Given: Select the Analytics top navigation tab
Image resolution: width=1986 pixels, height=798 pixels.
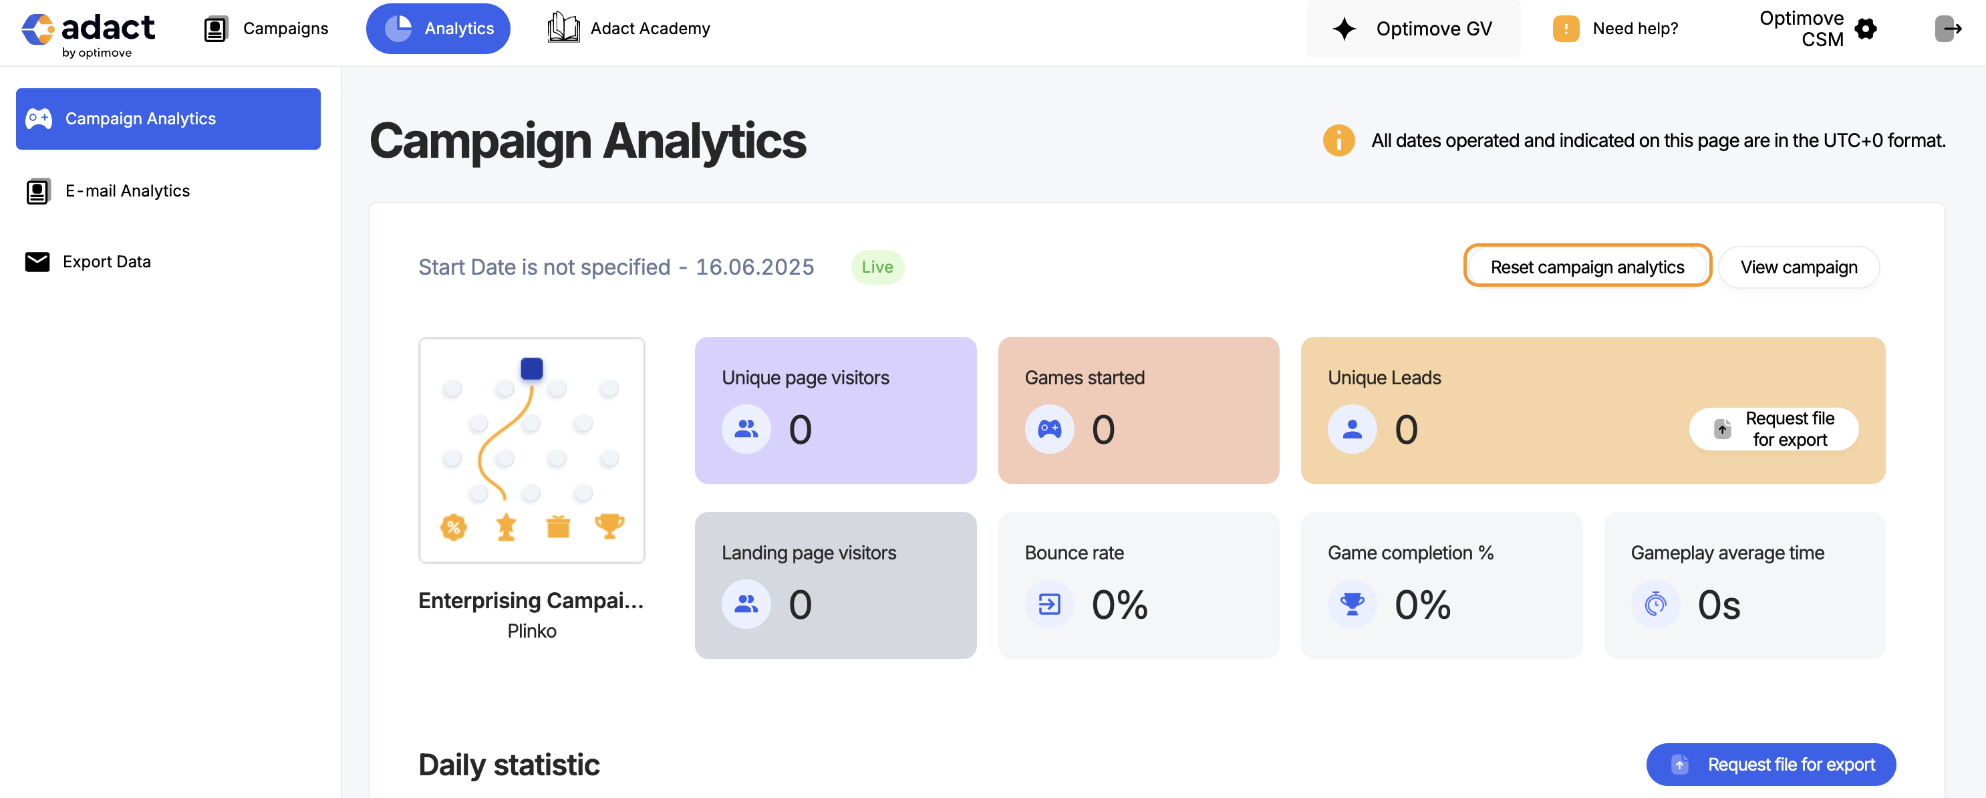Looking at the screenshot, I should pos(438,29).
